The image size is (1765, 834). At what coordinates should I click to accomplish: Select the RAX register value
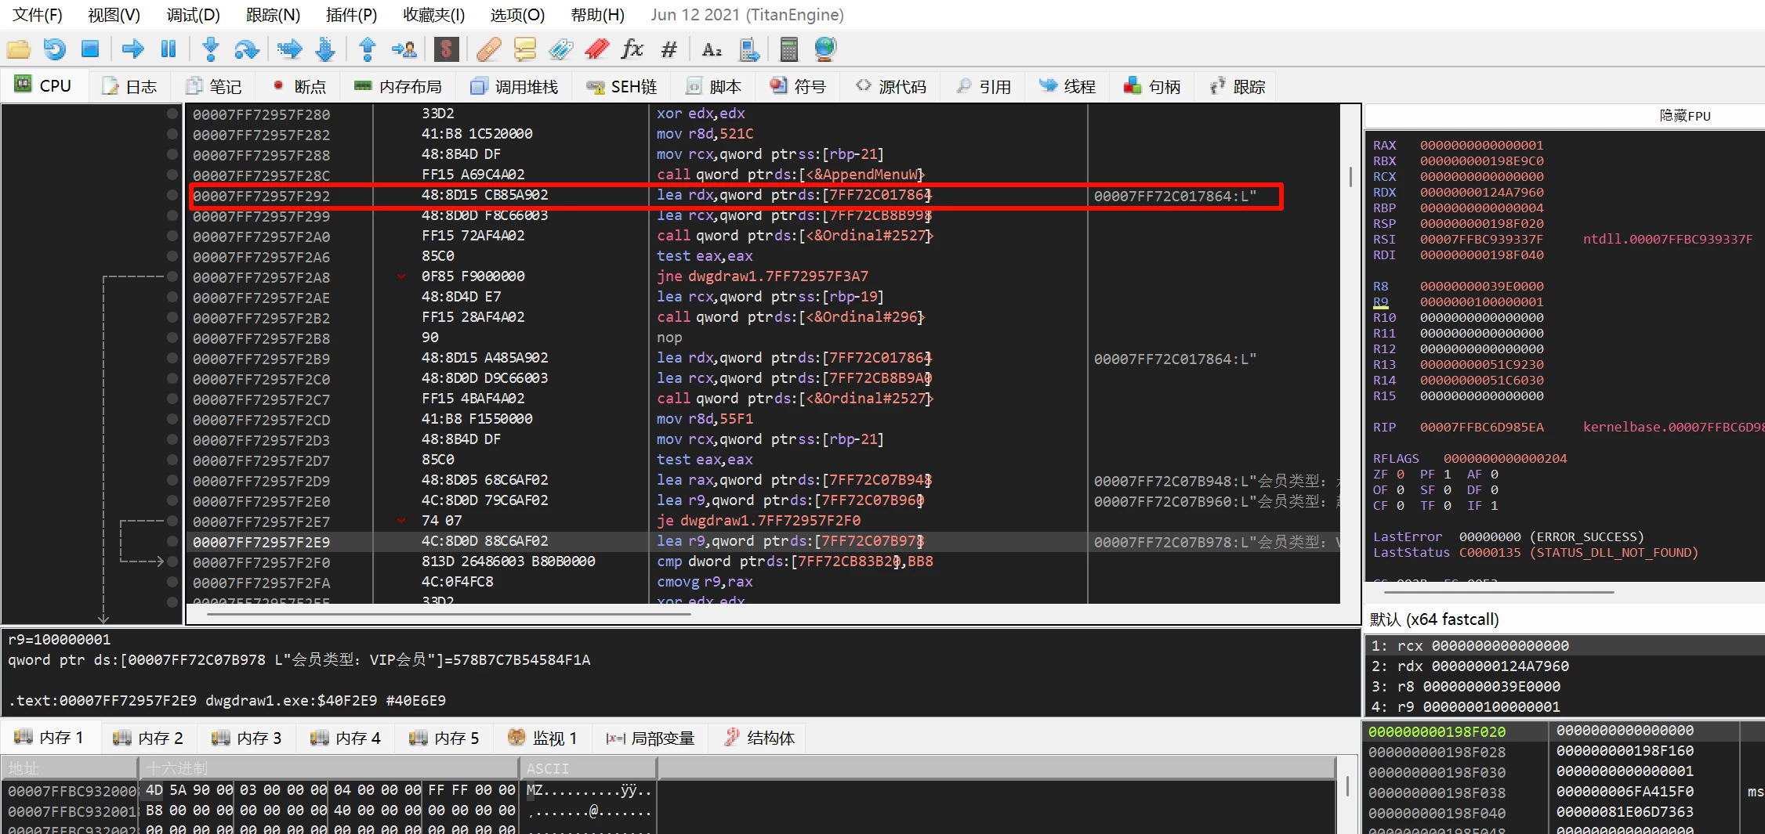[x=1481, y=146]
